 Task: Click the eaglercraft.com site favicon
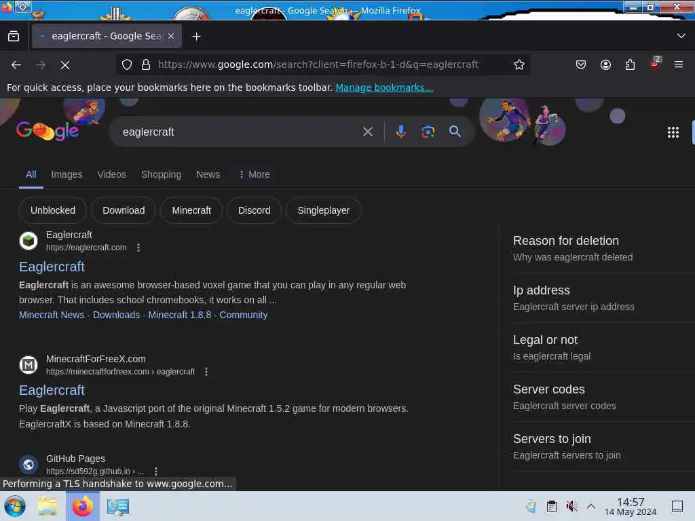[29, 241]
